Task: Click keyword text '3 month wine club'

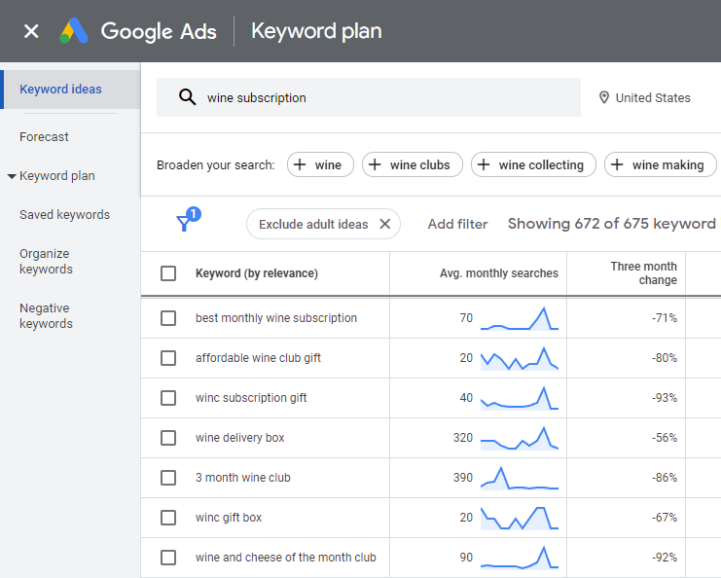Action: point(243,478)
